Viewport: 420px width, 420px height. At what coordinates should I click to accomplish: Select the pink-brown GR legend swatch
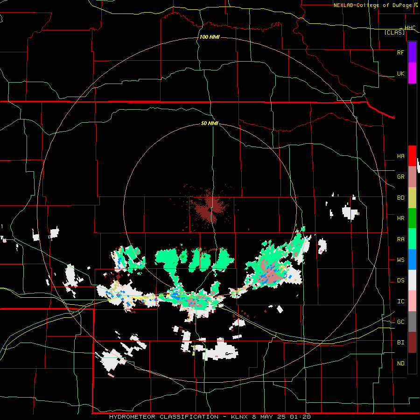coord(412,177)
